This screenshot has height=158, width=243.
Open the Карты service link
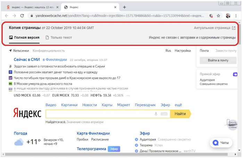tap(107, 105)
